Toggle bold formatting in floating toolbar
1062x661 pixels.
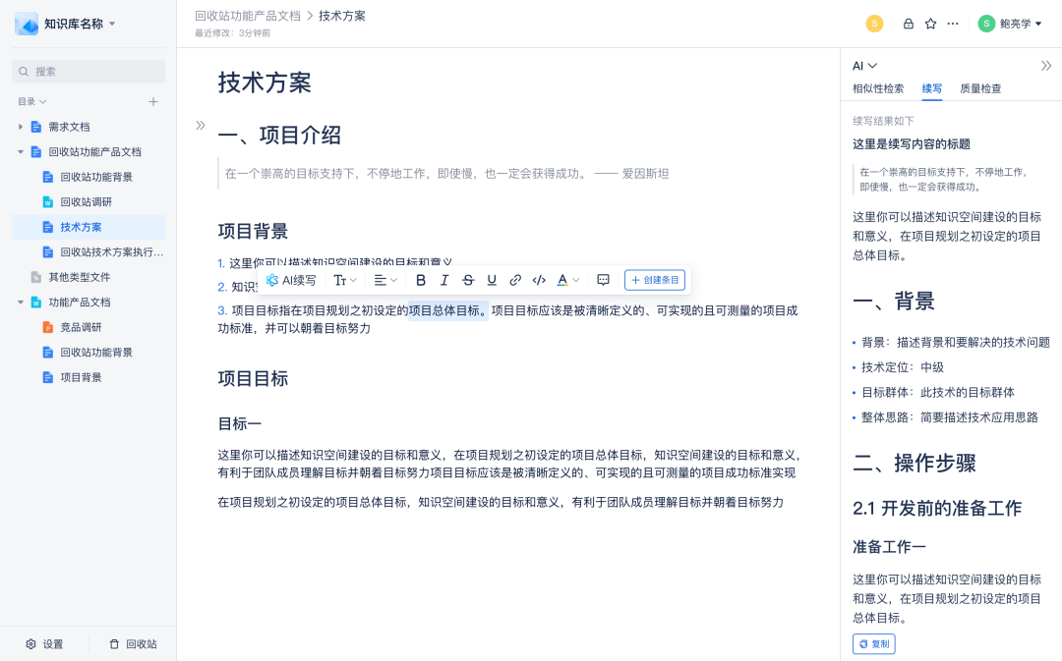[421, 280]
